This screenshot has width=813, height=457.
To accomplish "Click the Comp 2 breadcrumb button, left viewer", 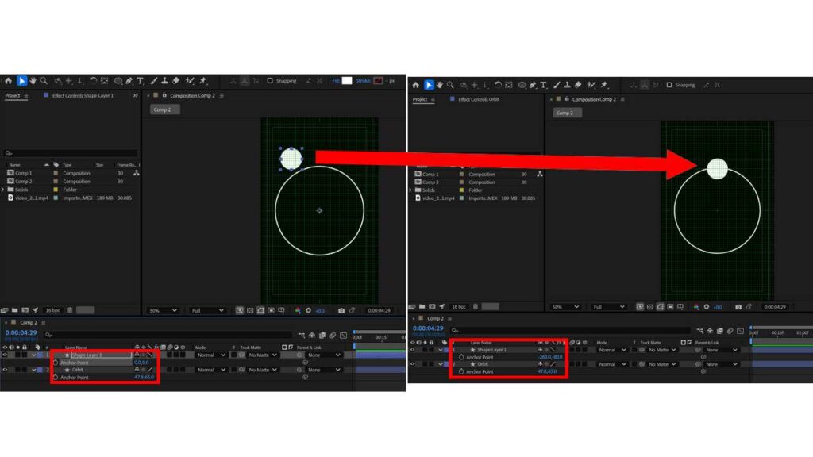I will tap(165, 109).
